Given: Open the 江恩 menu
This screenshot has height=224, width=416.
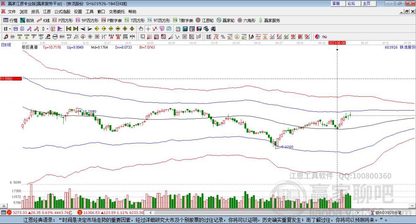Looking at the screenshot, I should 47,12.
